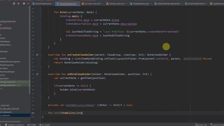Select the easynotes androidTest package

[14, 82]
